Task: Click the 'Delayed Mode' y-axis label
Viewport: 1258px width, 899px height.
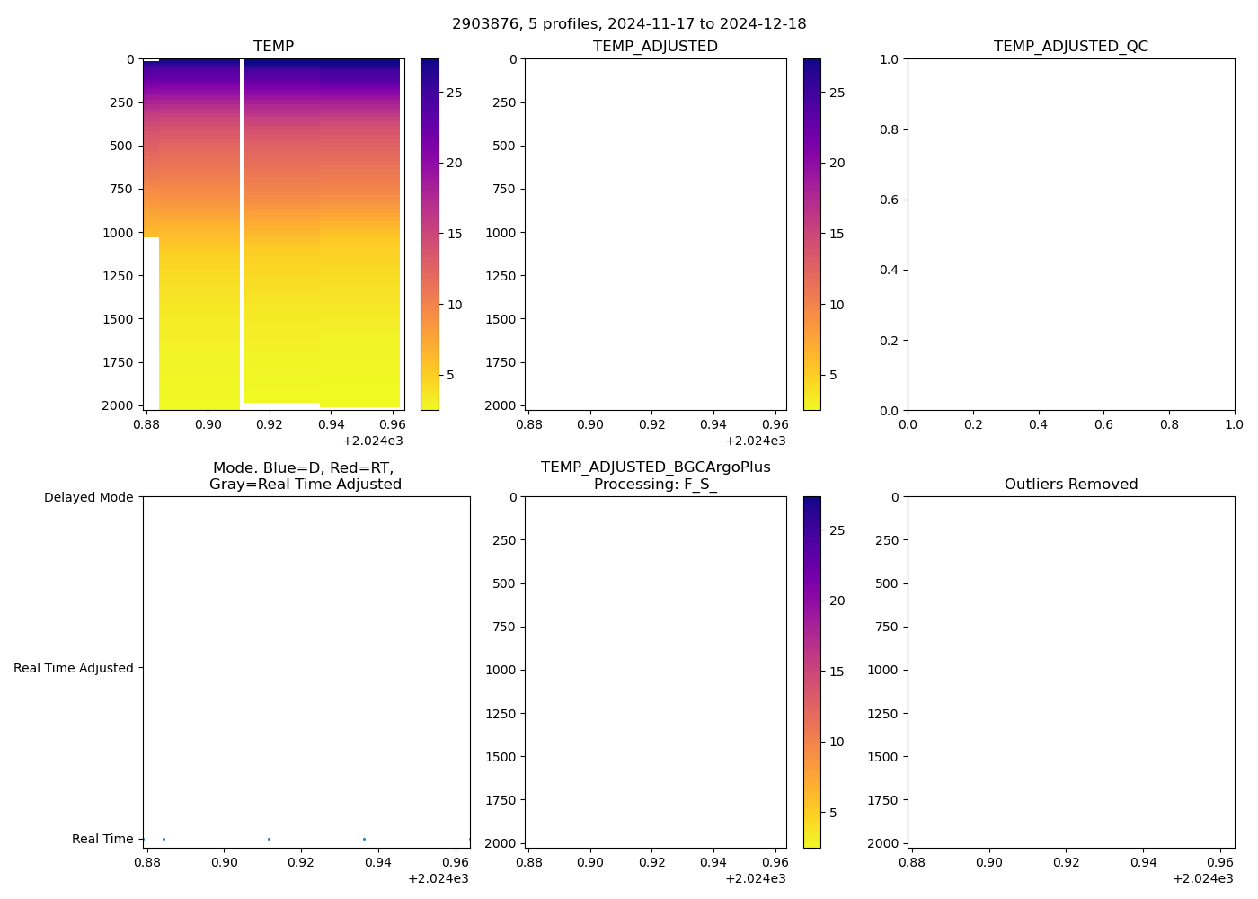Action: click(x=88, y=498)
